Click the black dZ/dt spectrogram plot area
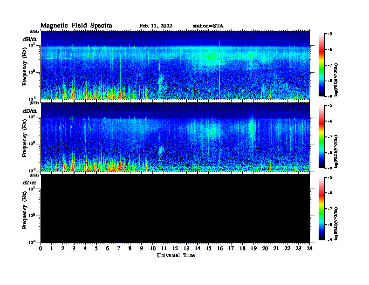This screenshot has width=369, height=285. 175,208
